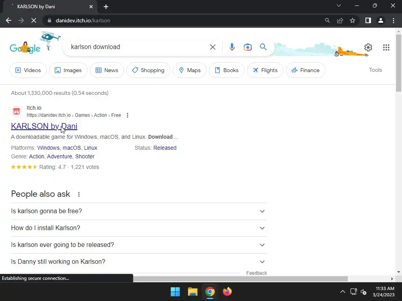Submit search with magnifier button

[x=263, y=47]
